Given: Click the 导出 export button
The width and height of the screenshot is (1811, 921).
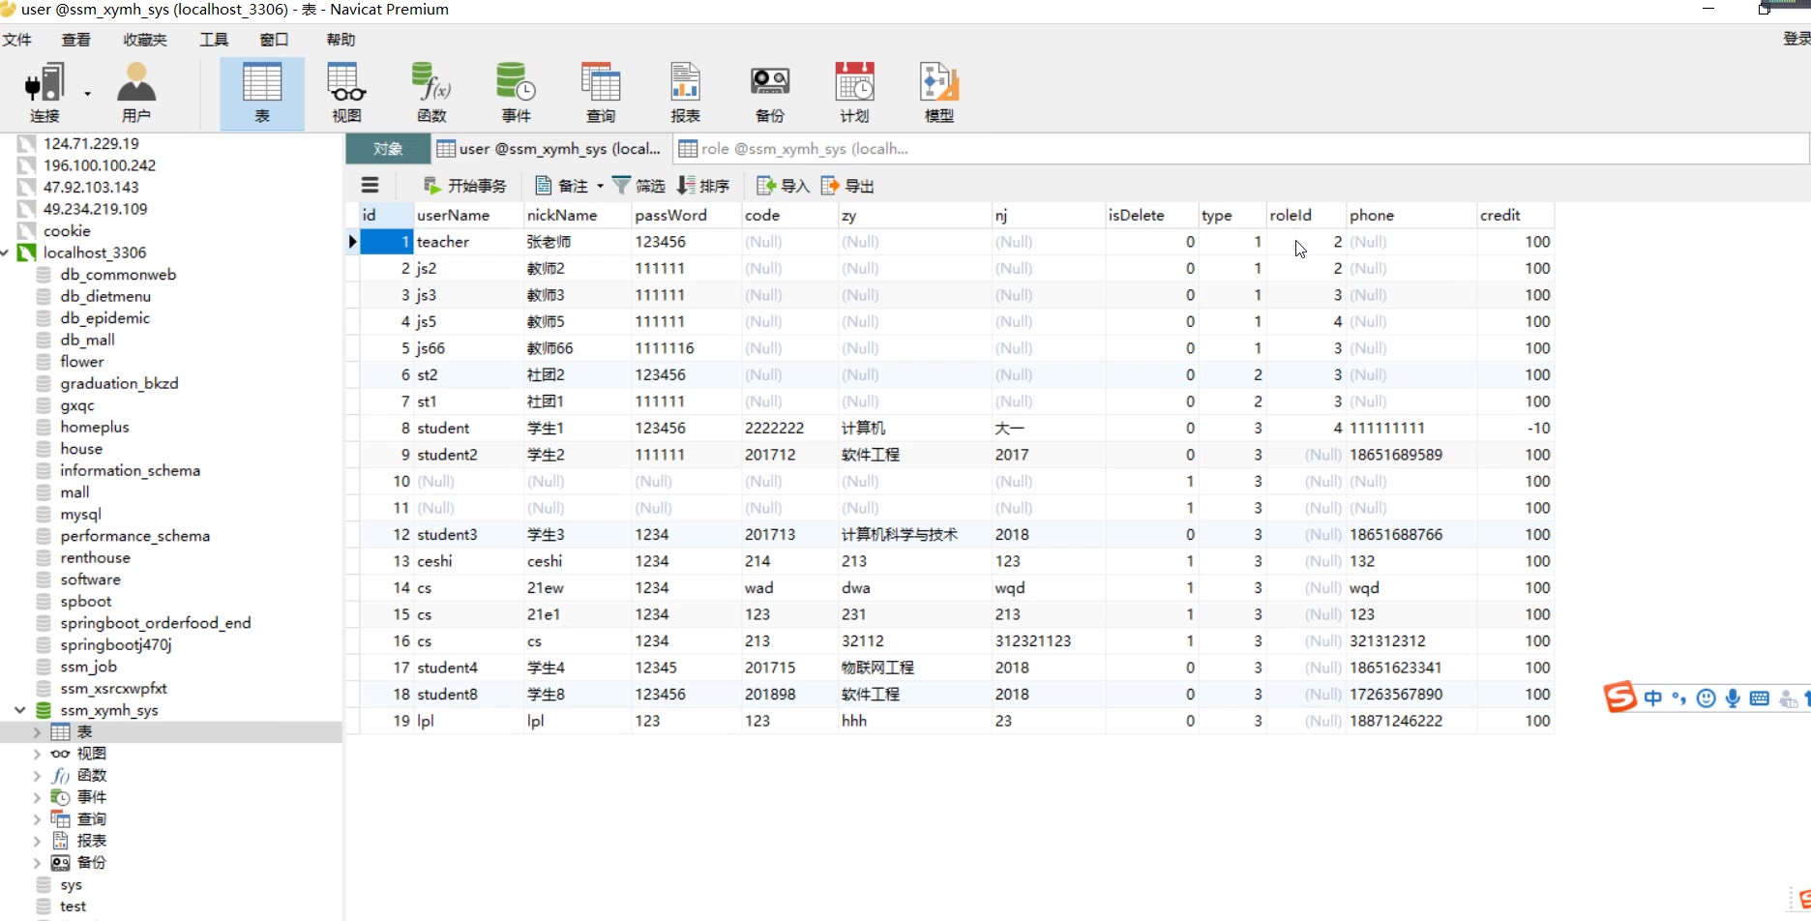Looking at the screenshot, I should [x=847, y=186].
